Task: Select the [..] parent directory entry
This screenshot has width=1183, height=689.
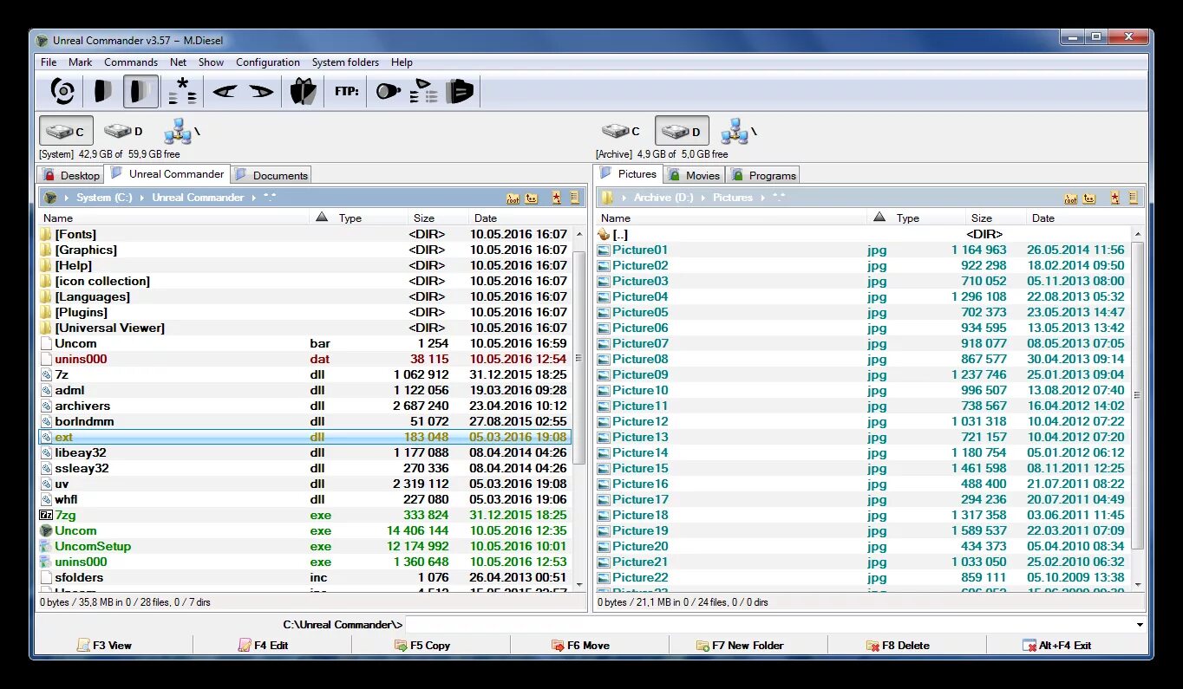Action: pos(864,234)
